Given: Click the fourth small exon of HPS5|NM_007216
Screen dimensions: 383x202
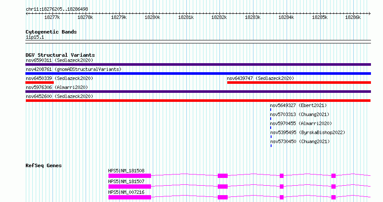Looking at the screenshot, I should coord(334,197).
